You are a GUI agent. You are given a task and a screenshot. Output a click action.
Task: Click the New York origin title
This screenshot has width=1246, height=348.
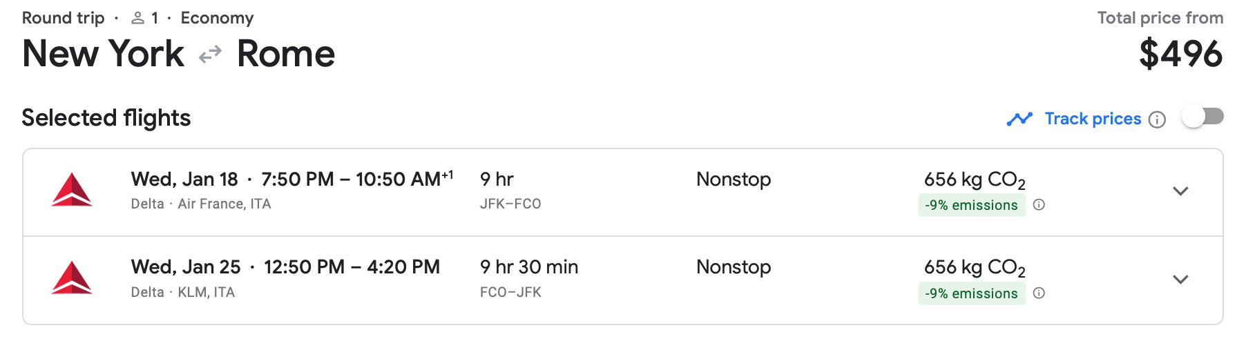(104, 54)
